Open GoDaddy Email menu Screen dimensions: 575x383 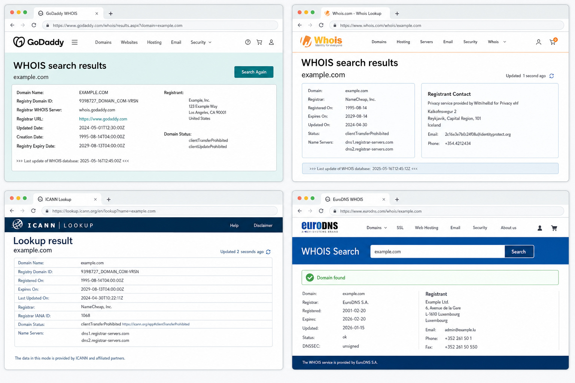tap(176, 42)
